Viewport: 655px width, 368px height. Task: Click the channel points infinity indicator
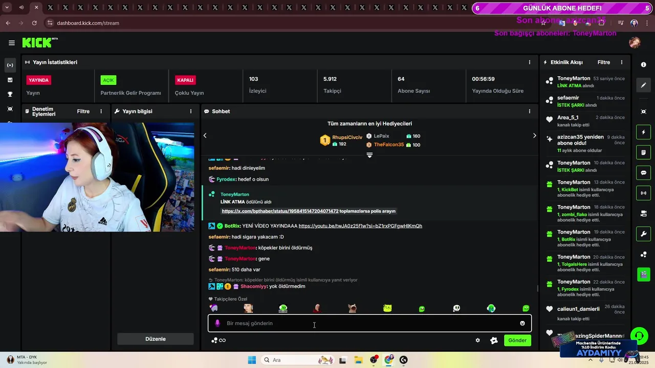(x=219, y=340)
